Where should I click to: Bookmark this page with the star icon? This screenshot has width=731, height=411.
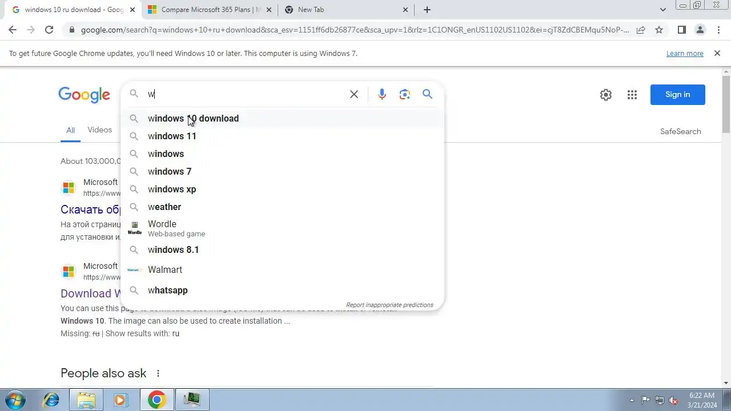click(x=659, y=30)
